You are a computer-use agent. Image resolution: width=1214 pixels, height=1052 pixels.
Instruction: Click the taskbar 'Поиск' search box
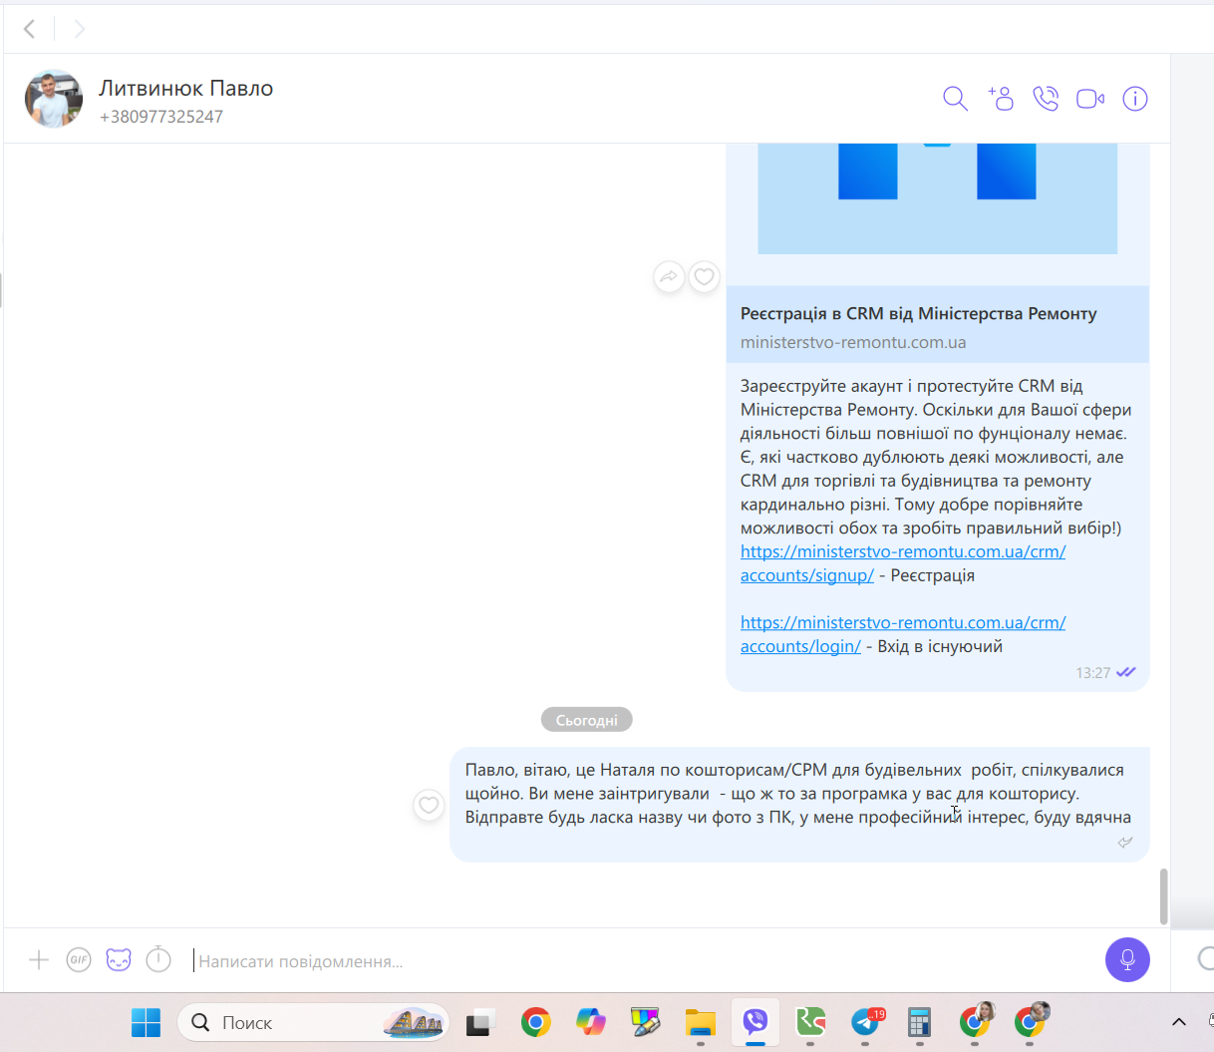(313, 1022)
